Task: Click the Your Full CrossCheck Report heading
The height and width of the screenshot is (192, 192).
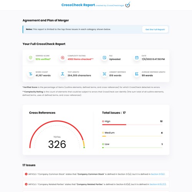Action: point(44,44)
